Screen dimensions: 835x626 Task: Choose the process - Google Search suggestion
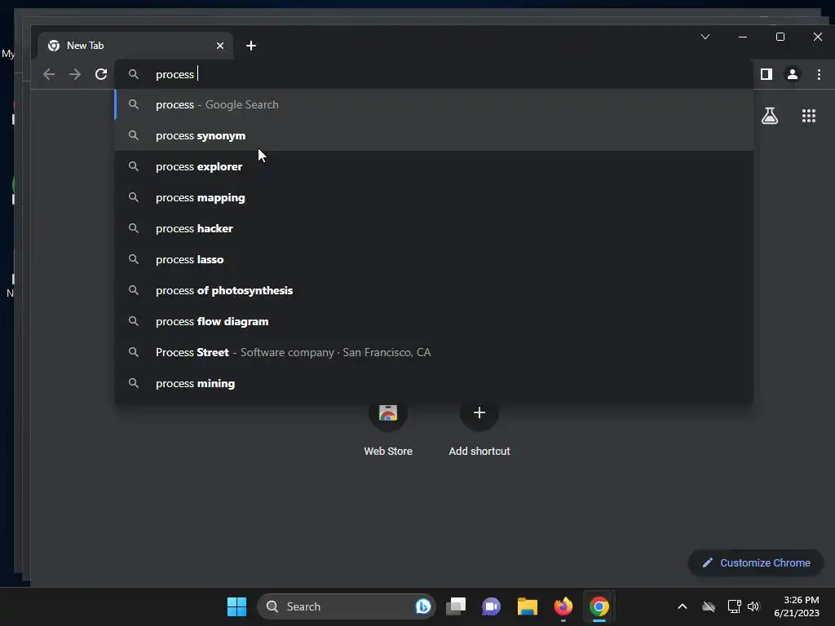(434, 105)
